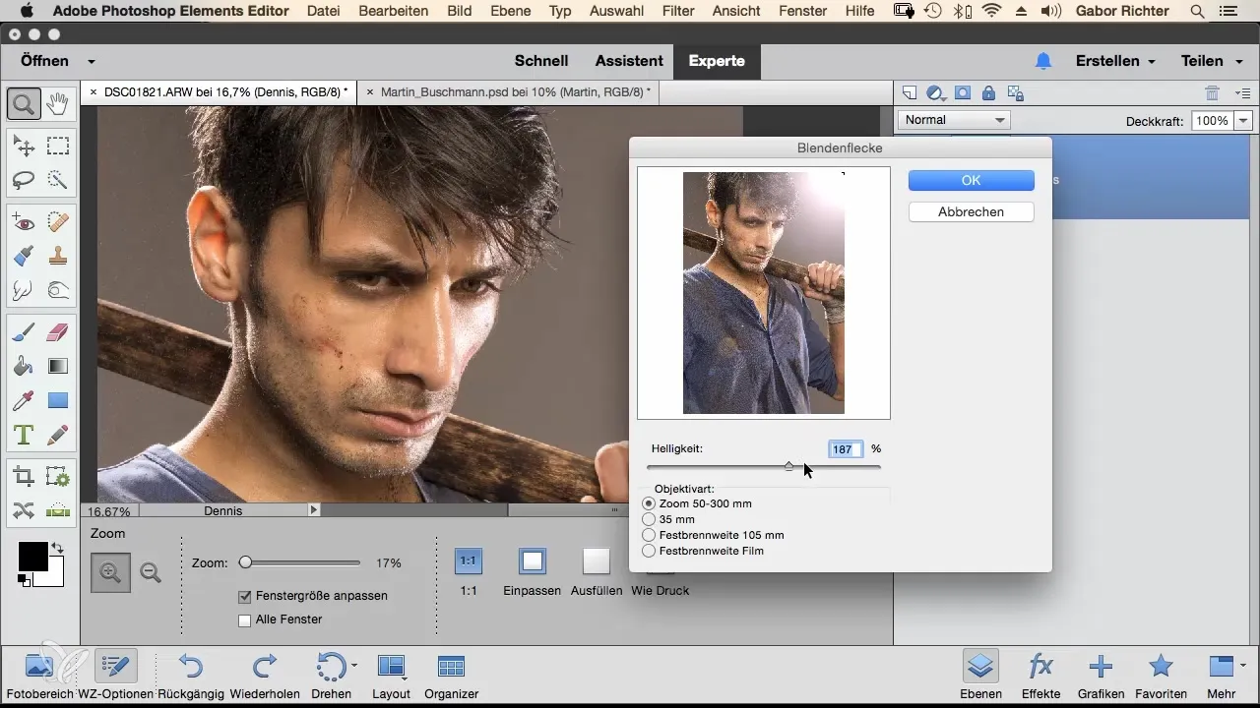Select the Spot Healing Brush tool

coord(58,223)
